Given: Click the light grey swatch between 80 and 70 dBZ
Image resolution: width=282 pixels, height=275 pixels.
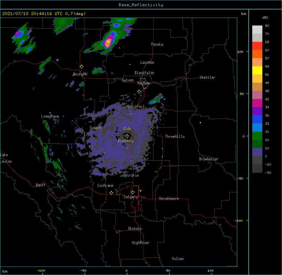Looking at the screenshot, I should pos(257,30).
